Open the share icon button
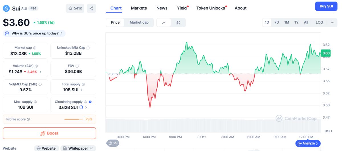Screen dimensions: 342x151 click(91, 8)
